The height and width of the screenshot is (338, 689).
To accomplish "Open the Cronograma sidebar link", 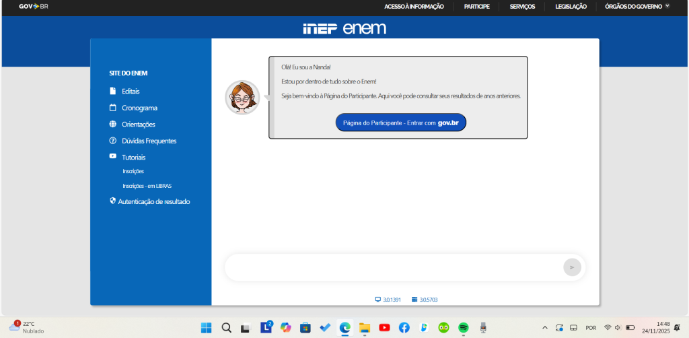I will (x=140, y=108).
